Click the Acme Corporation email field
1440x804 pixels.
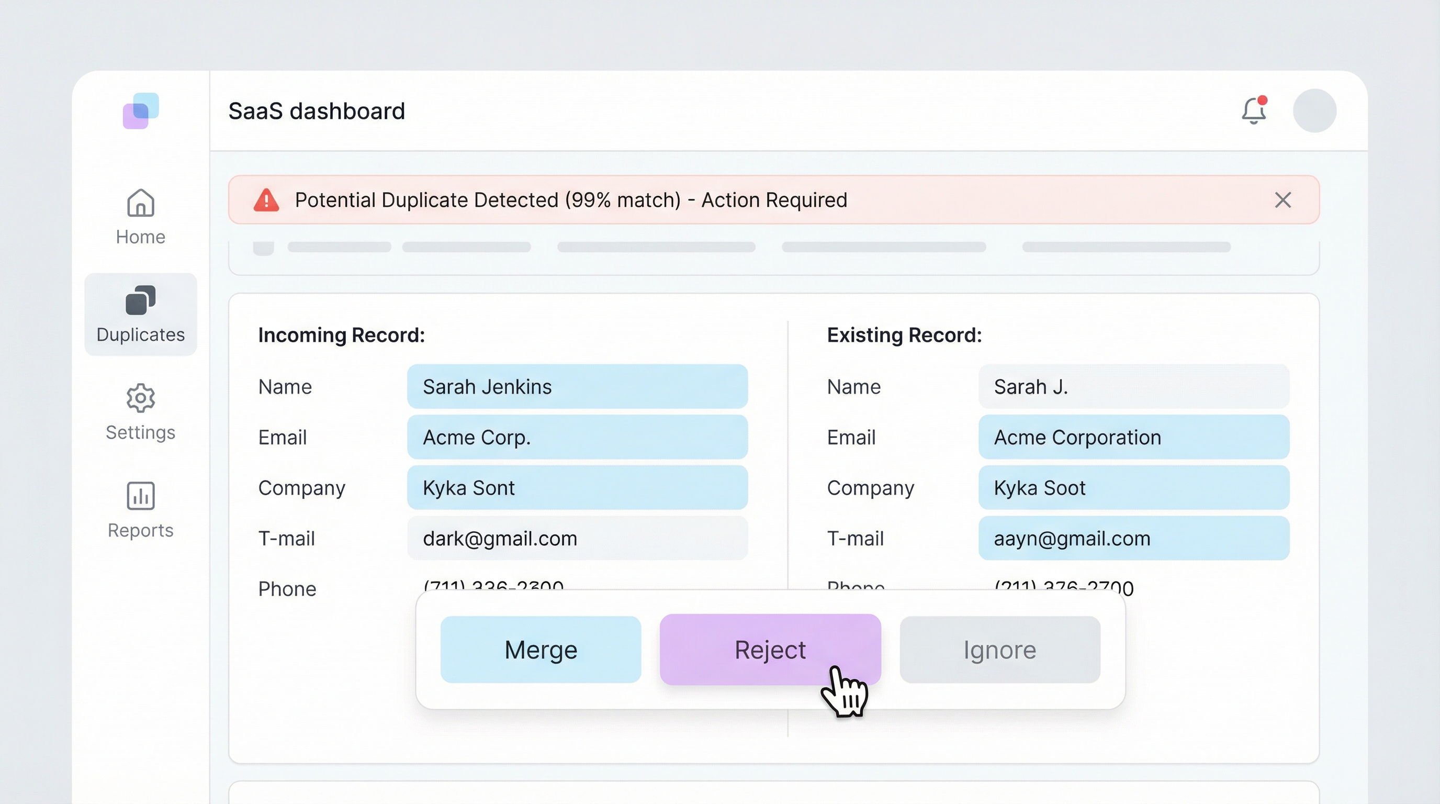tap(1133, 437)
